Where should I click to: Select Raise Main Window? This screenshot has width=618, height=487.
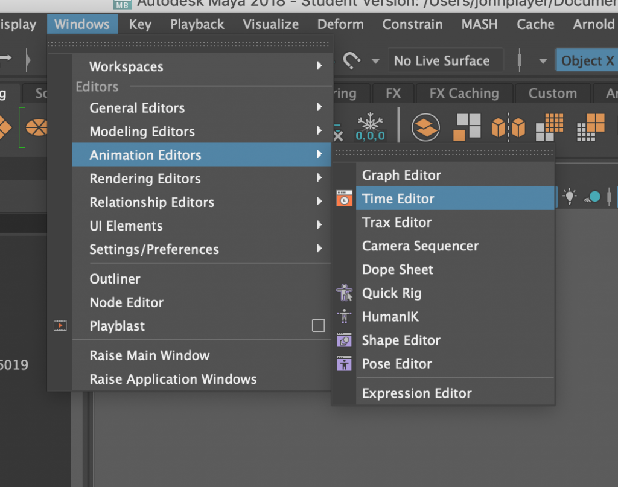click(x=149, y=355)
